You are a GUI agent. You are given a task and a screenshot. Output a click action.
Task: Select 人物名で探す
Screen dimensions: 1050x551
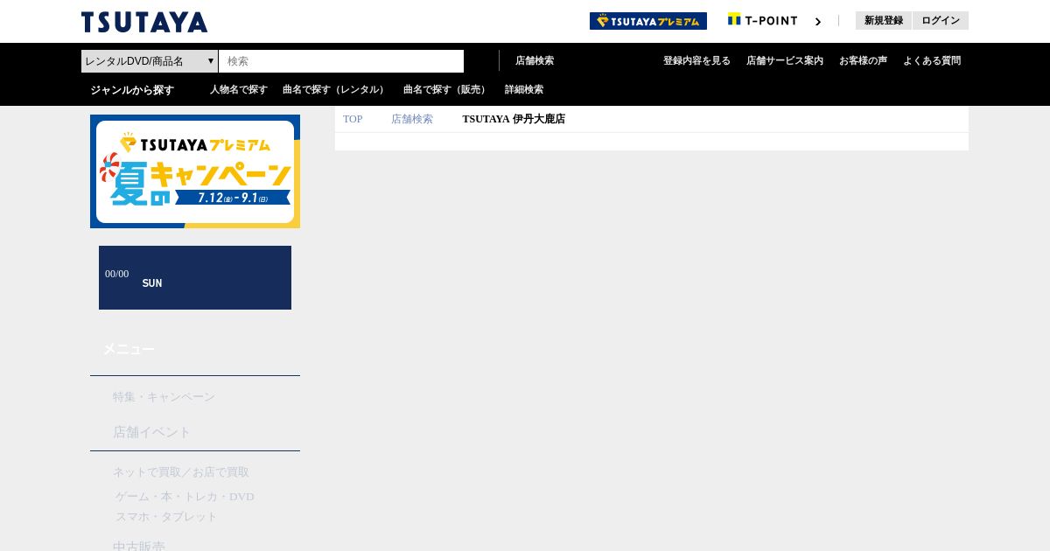coord(239,89)
